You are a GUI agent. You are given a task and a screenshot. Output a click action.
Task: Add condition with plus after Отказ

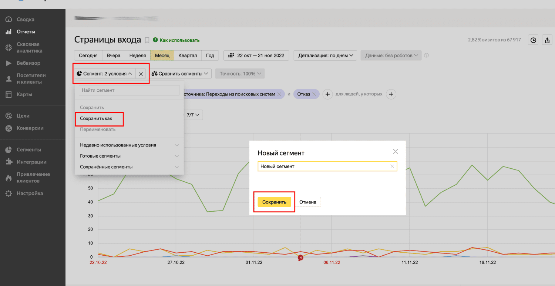tap(327, 94)
